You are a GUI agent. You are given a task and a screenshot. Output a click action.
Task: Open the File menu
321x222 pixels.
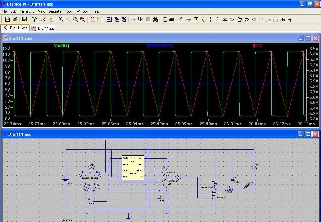tap(4, 11)
